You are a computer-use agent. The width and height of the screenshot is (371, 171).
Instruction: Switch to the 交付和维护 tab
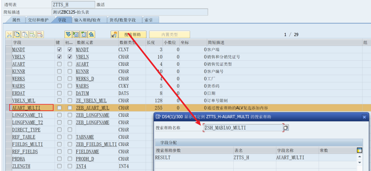pos(38,20)
